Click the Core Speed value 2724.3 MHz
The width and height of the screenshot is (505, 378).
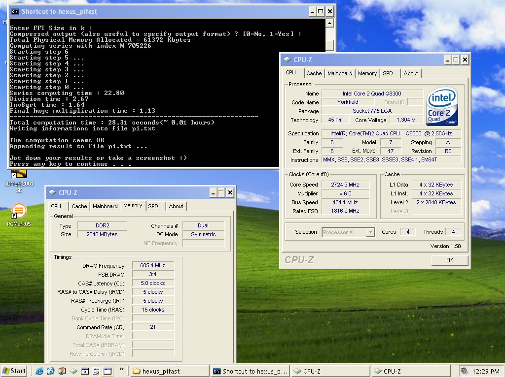pos(345,185)
